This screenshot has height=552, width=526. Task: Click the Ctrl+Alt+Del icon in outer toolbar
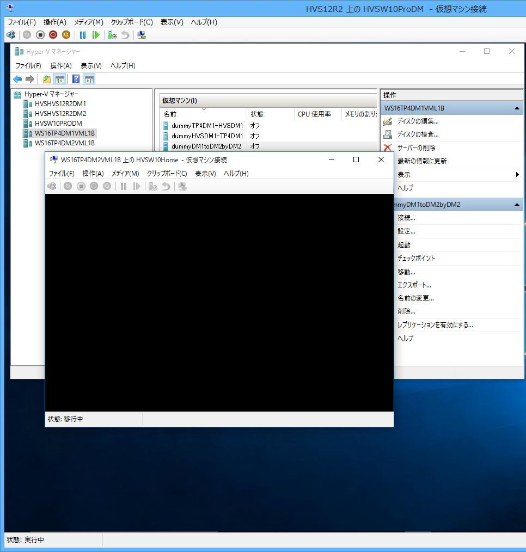coord(11,35)
